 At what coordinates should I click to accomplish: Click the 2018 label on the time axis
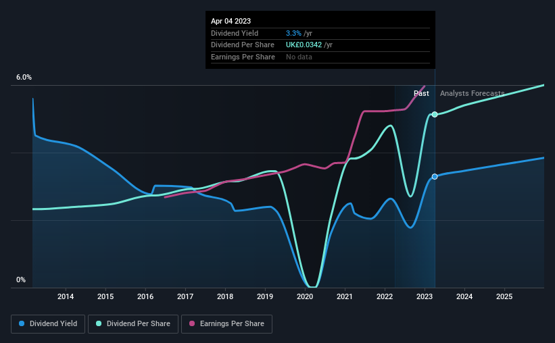click(x=225, y=296)
